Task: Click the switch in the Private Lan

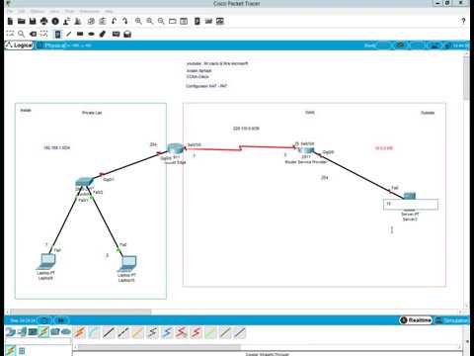Action: [84, 181]
